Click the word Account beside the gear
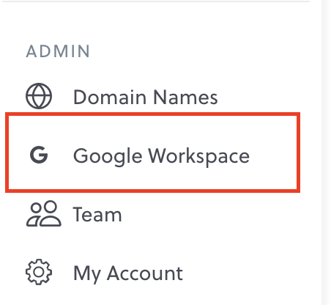The height and width of the screenshot is (305, 331). (x=145, y=273)
